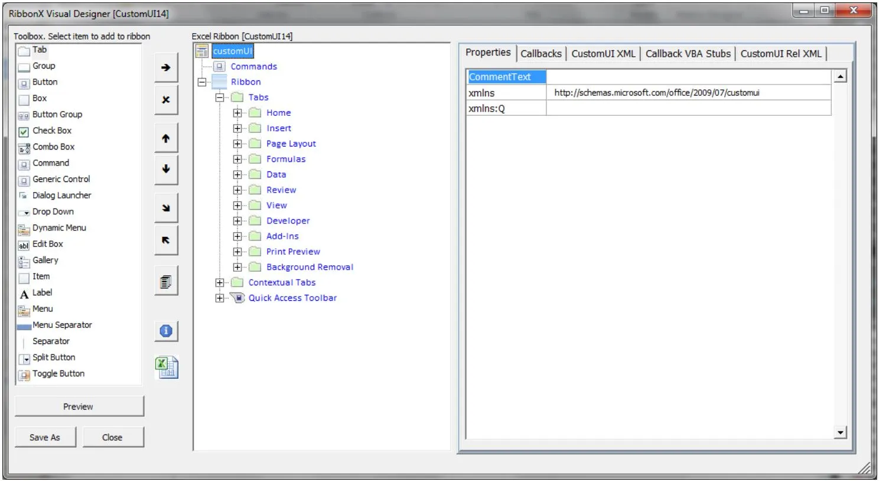Select the Background Removal label in the tree
This screenshot has height=481, width=879.
coord(310,267)
